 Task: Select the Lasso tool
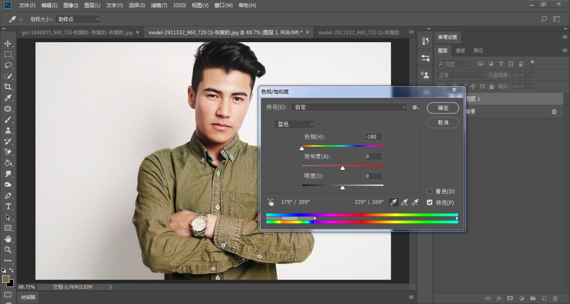8,65
